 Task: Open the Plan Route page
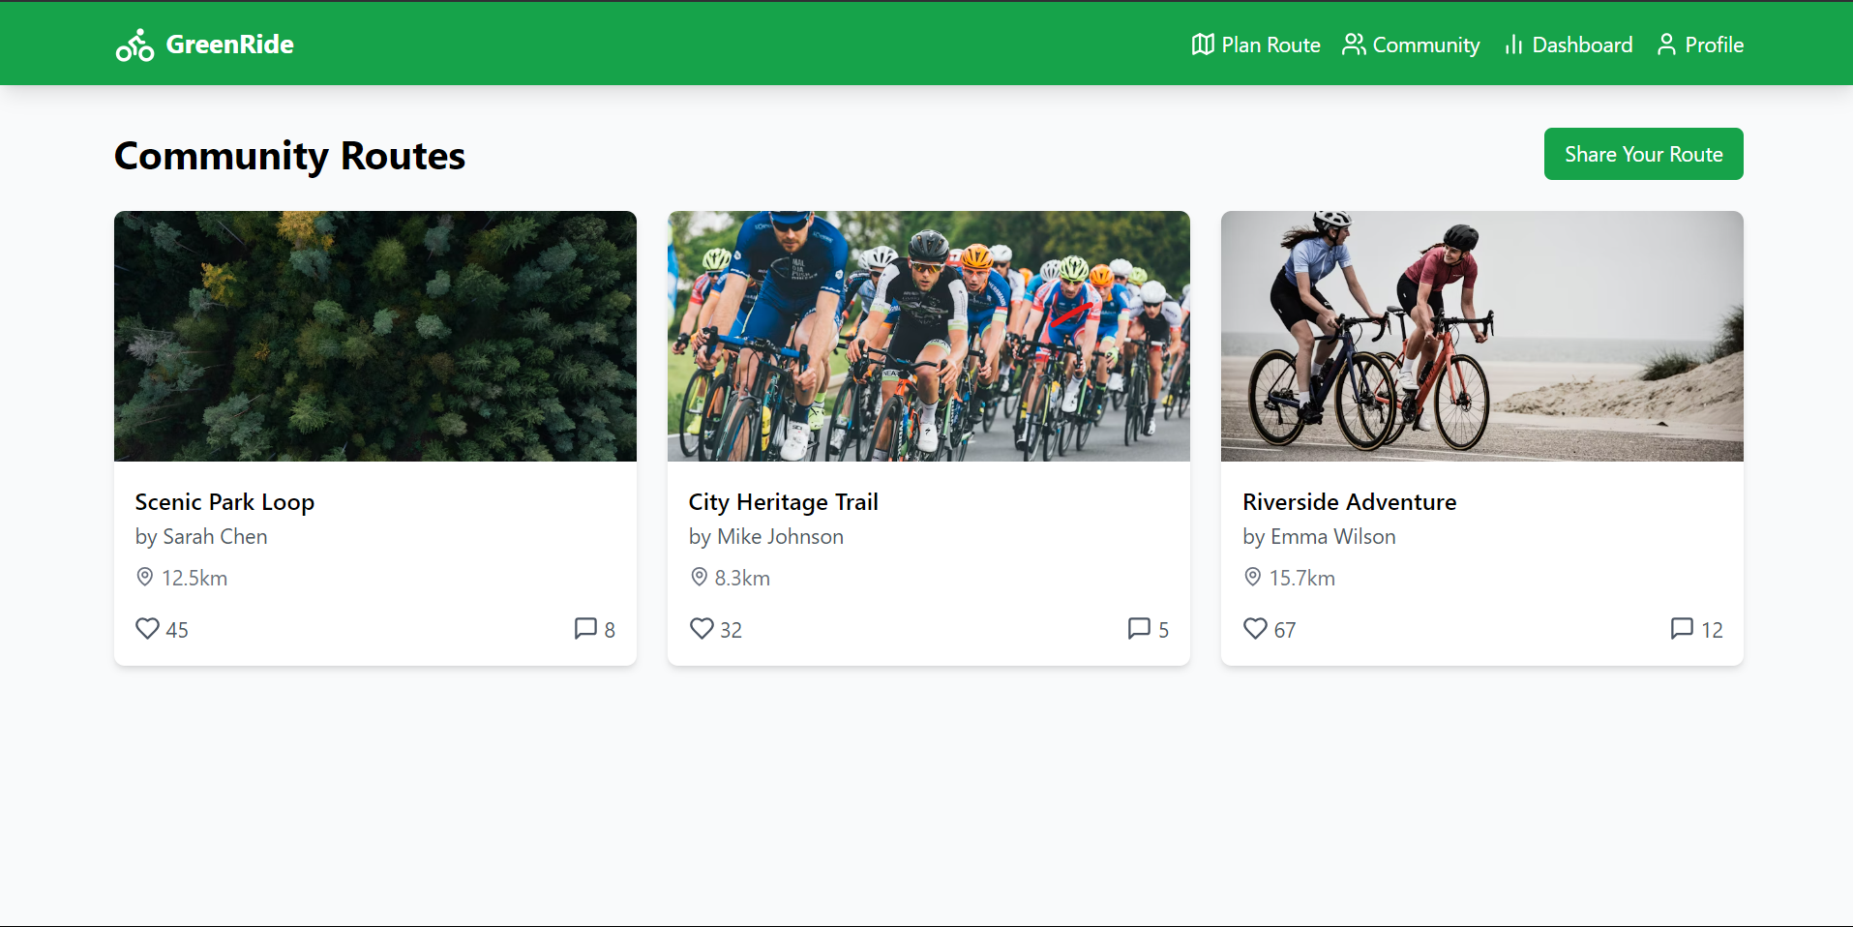pos(1256,45)
